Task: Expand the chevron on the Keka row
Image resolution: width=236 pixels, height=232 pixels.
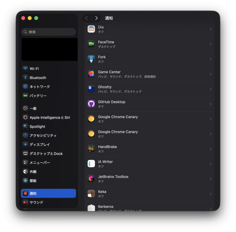Action: [x=210, y=194]
